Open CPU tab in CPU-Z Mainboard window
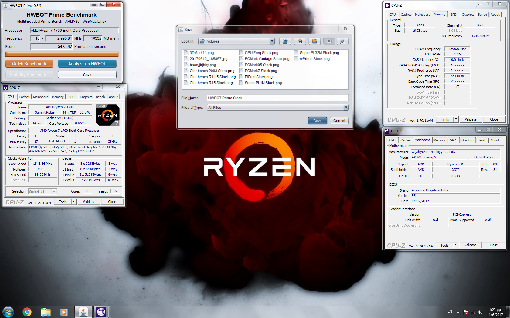Viewport: 510px width, 318px height. click(392, 140)
